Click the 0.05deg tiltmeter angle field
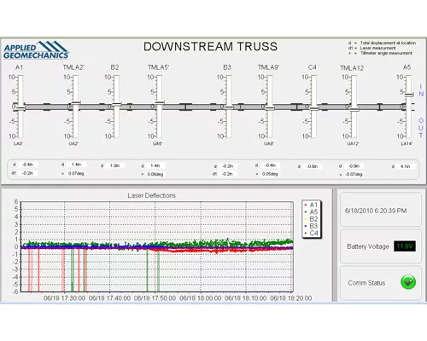Screen dimensions: 427x341 click(270, 174)
